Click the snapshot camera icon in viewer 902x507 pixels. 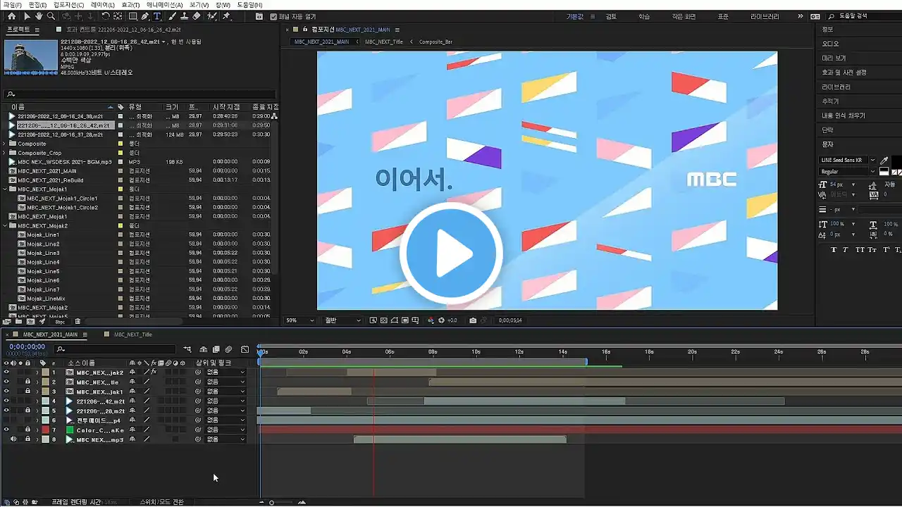473,320
